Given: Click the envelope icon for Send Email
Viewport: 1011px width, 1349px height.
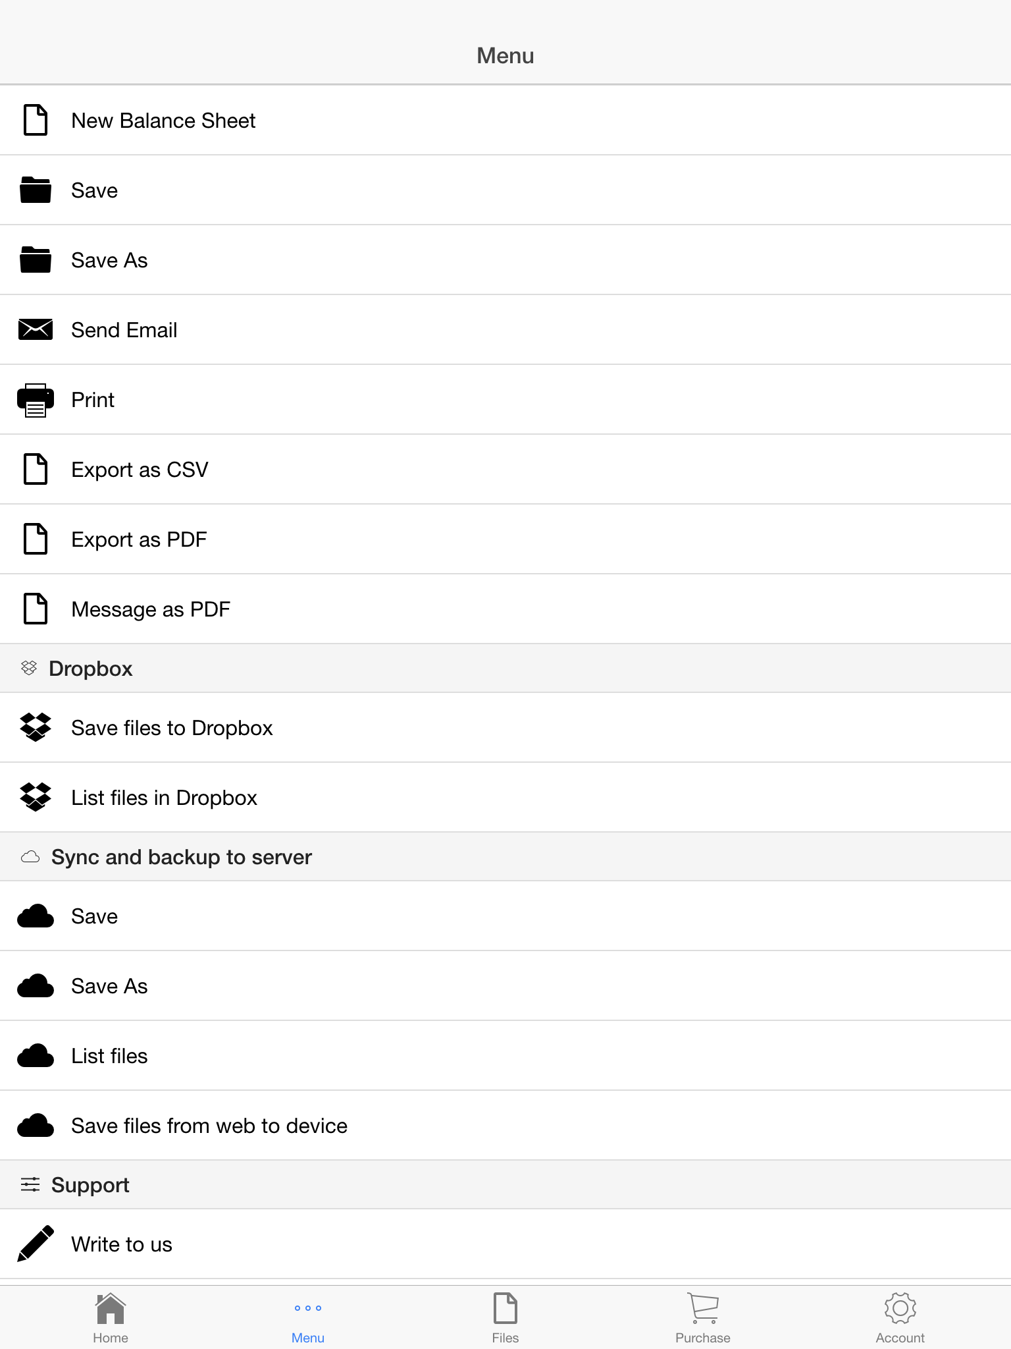Looking at the screenshot, I should pos(36,329).
